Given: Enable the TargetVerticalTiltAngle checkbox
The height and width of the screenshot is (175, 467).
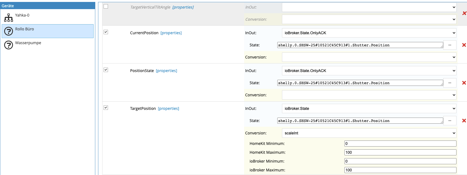Looking at the screenshot, I should click(x=106, y=6).
